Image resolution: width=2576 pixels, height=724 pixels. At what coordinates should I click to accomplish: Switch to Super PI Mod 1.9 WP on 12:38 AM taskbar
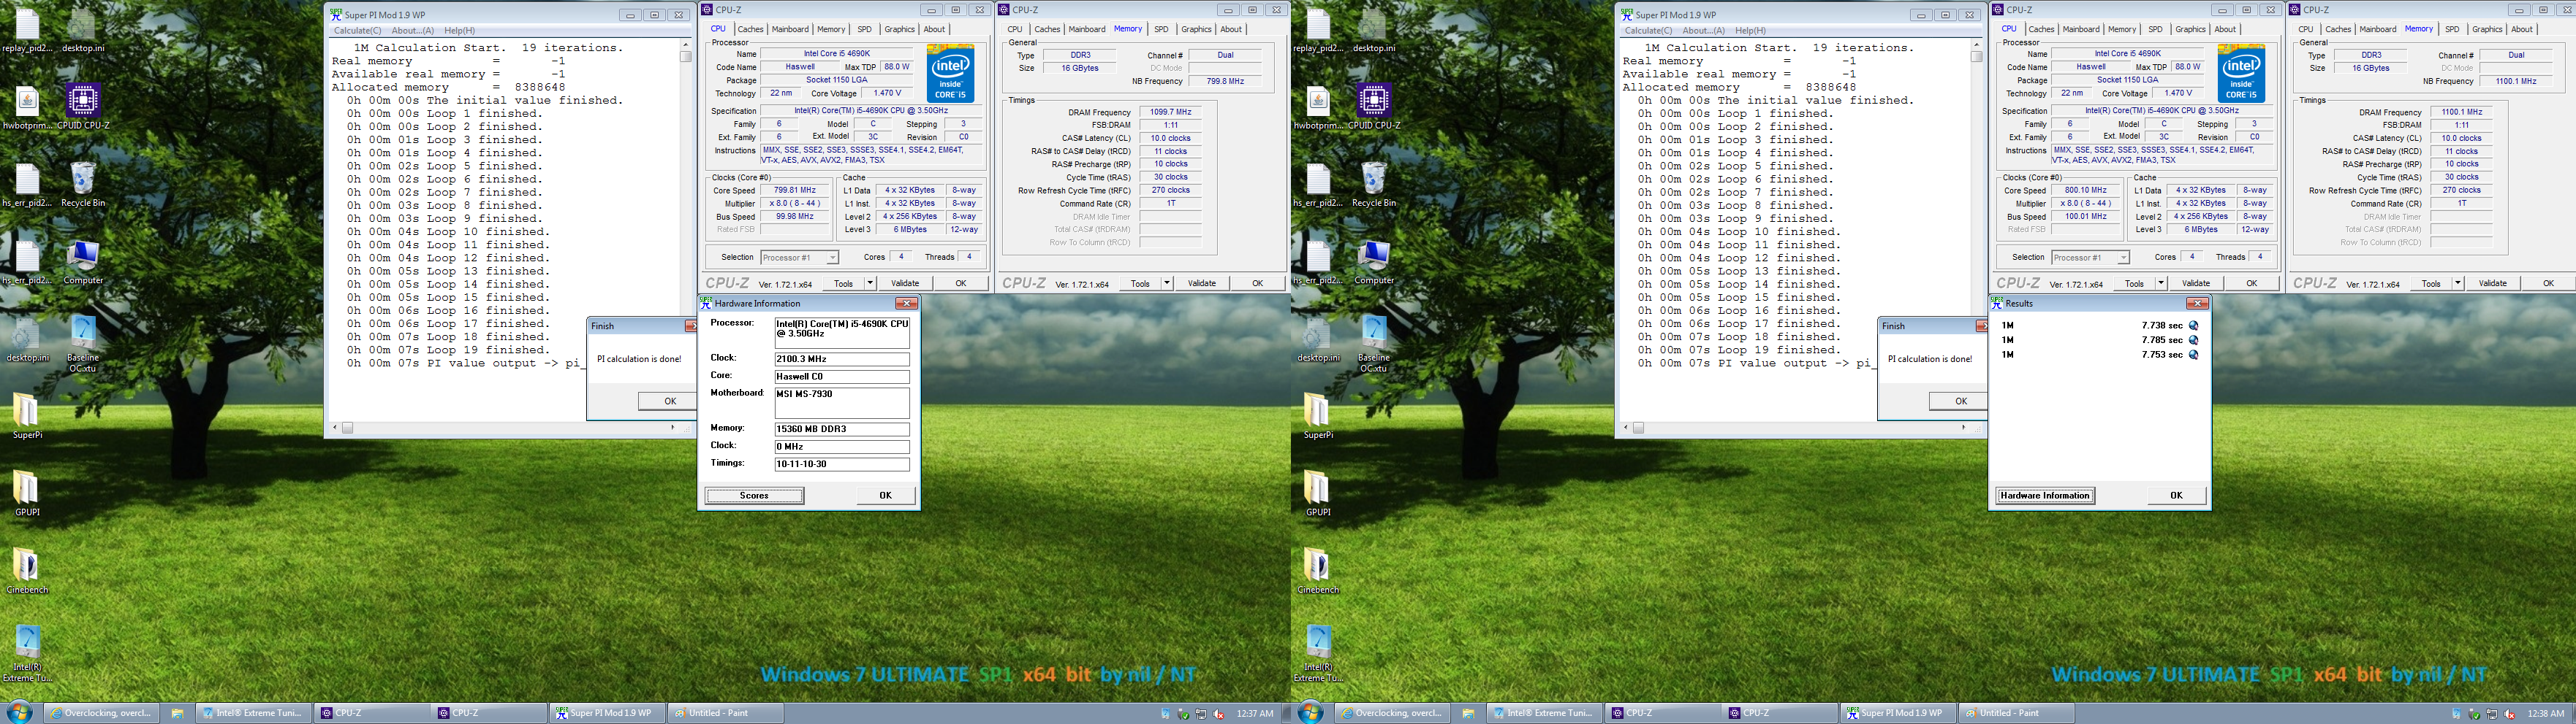[x=1896, y=713]
